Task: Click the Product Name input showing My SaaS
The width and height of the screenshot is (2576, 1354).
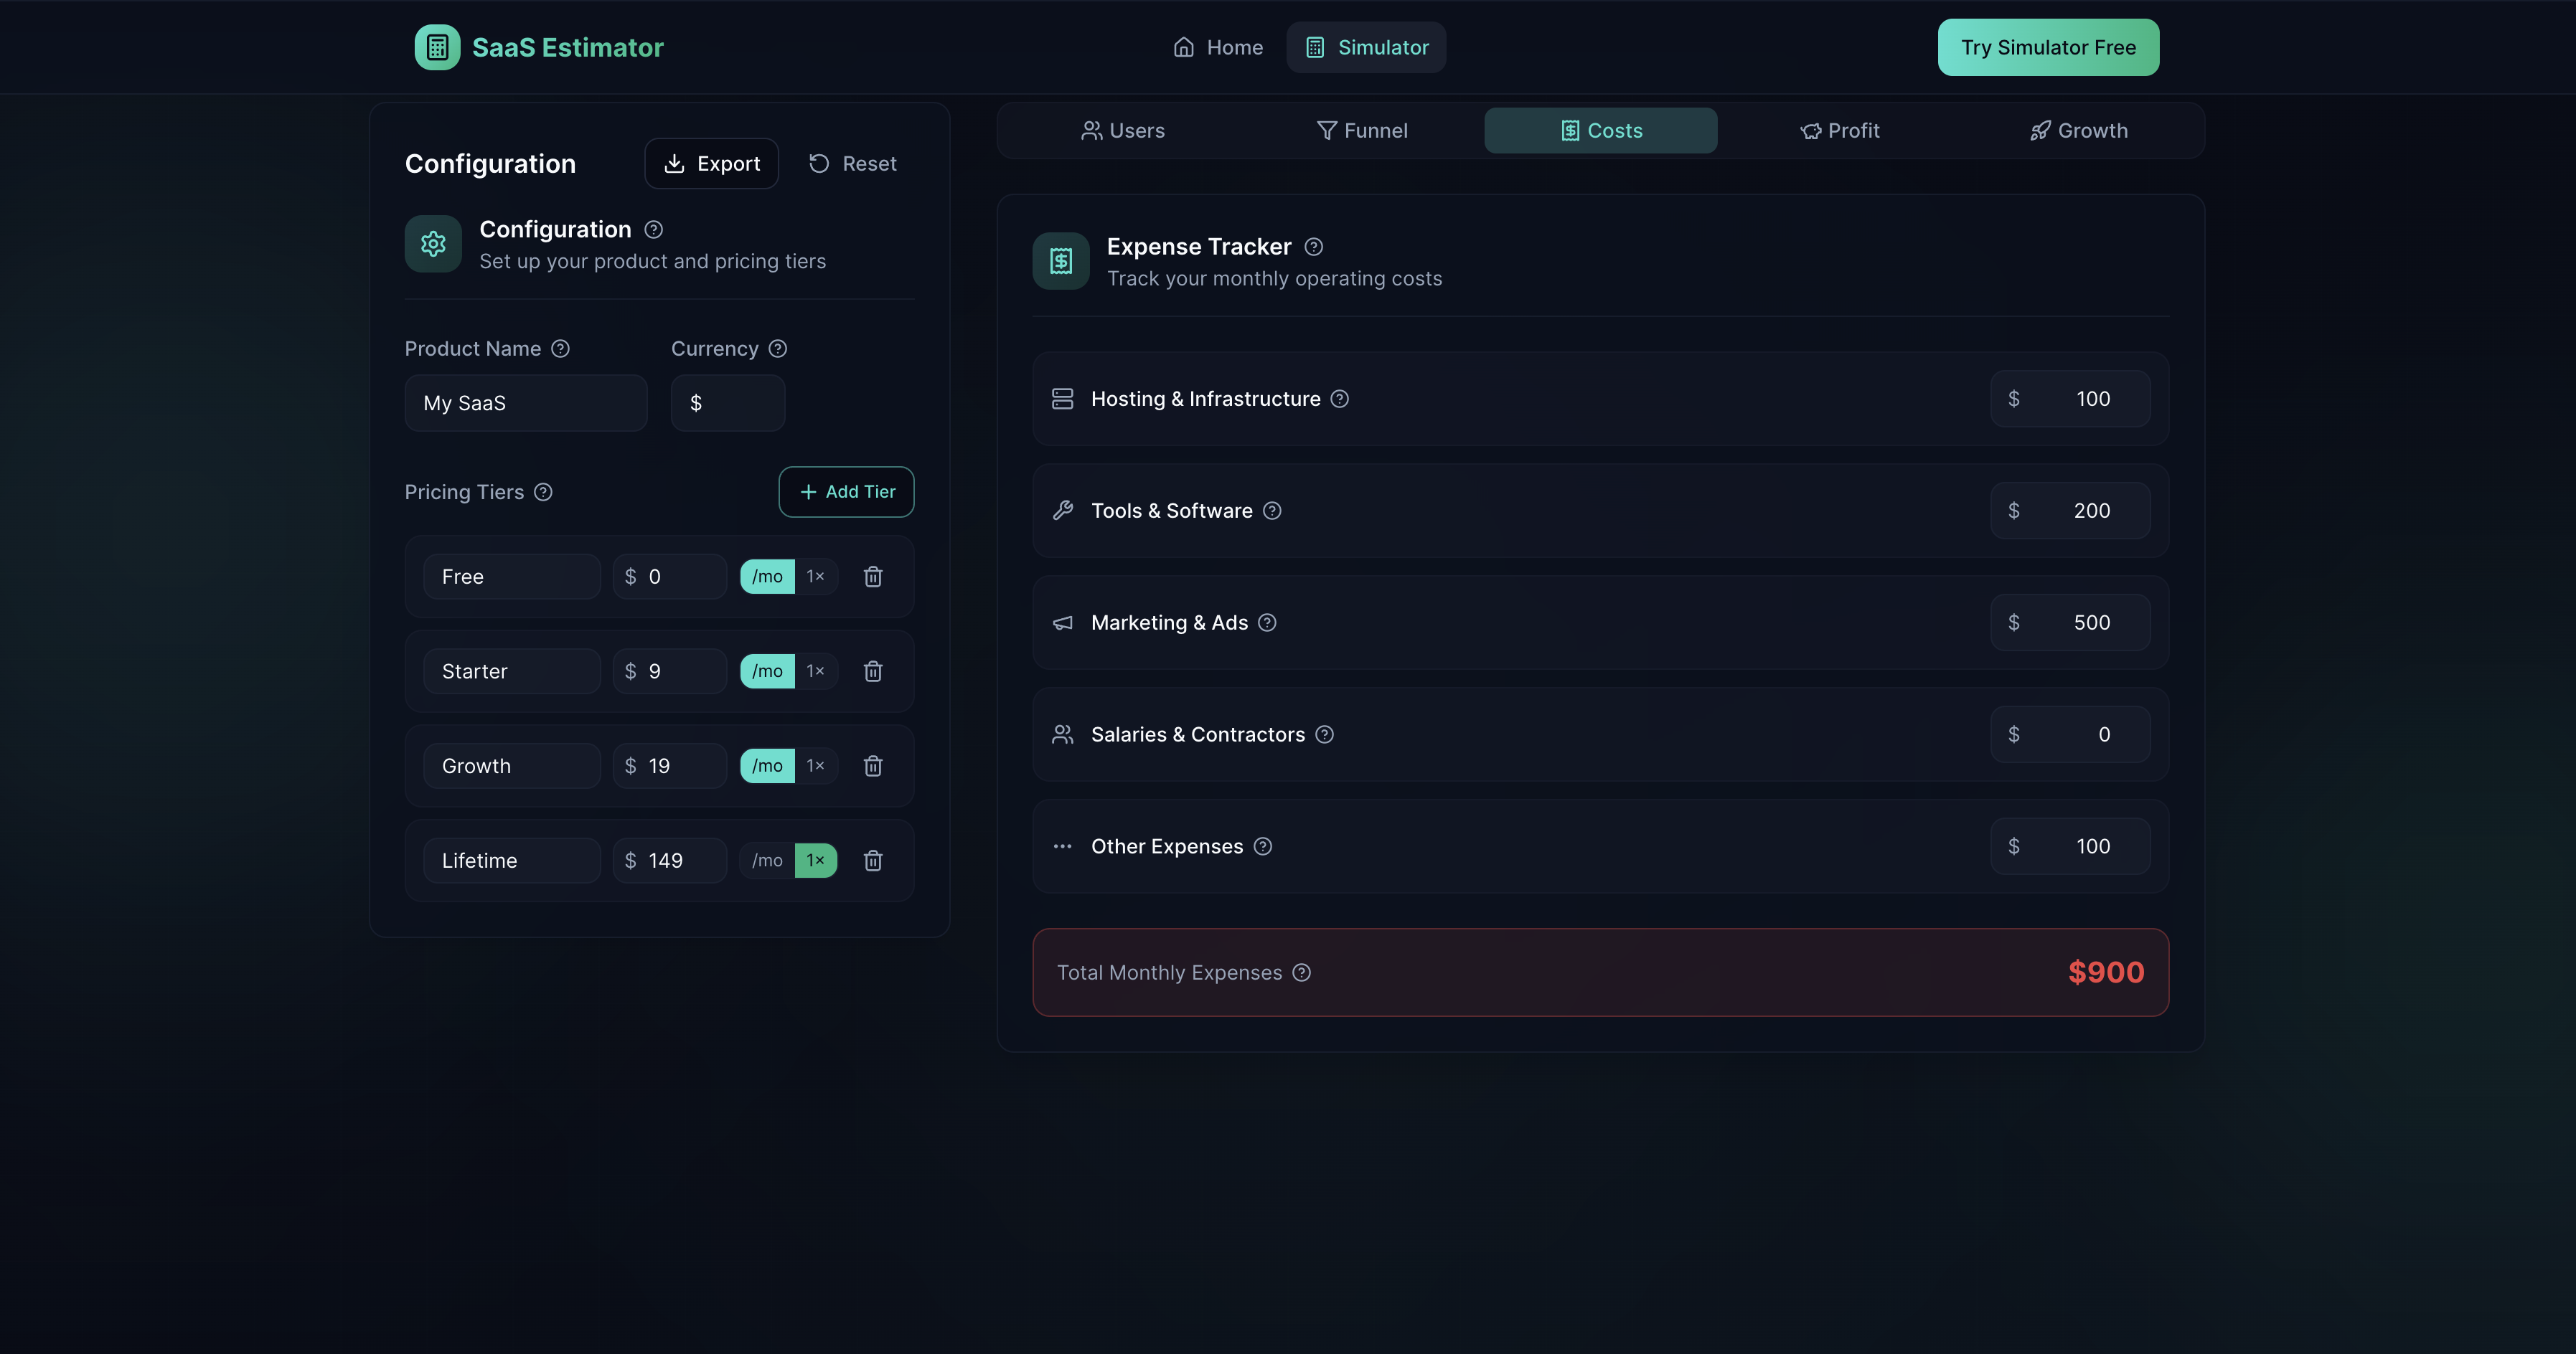Action: coord(525,403)
